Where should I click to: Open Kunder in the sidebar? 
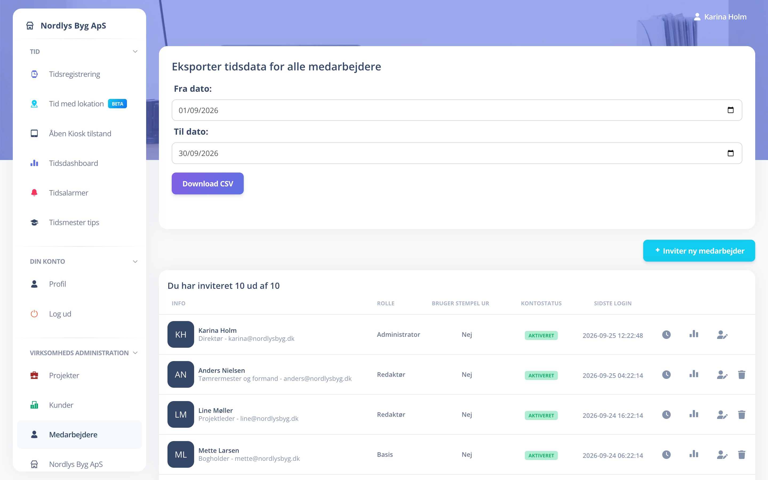click(79, 405)
